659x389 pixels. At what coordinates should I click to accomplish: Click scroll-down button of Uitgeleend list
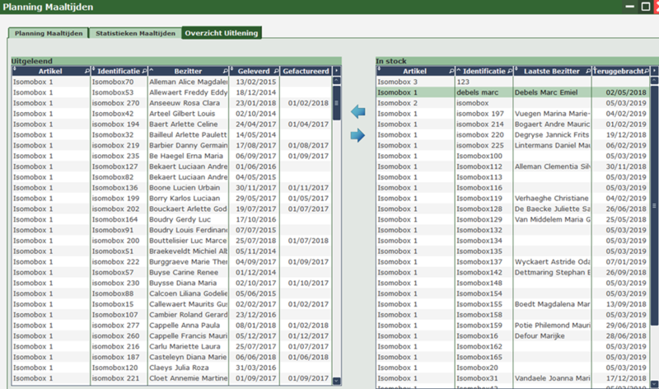(x=335, y=381)
